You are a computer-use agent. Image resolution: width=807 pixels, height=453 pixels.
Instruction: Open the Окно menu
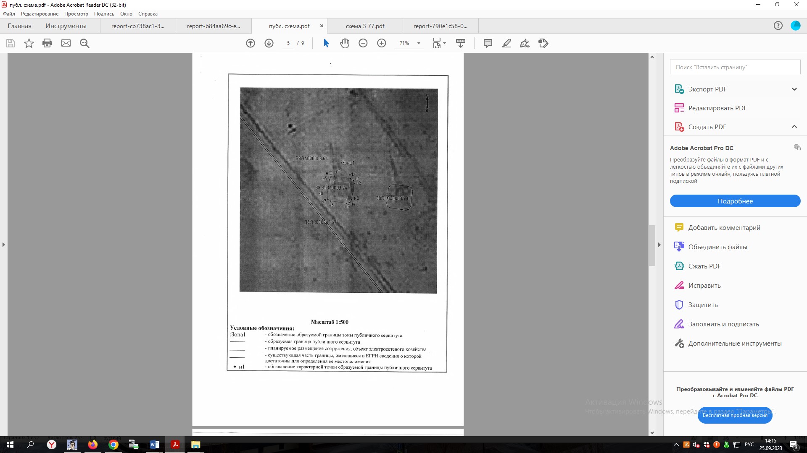coord(126,14)
